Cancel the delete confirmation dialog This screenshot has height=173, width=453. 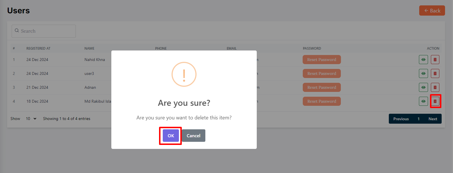pos(193,136)
